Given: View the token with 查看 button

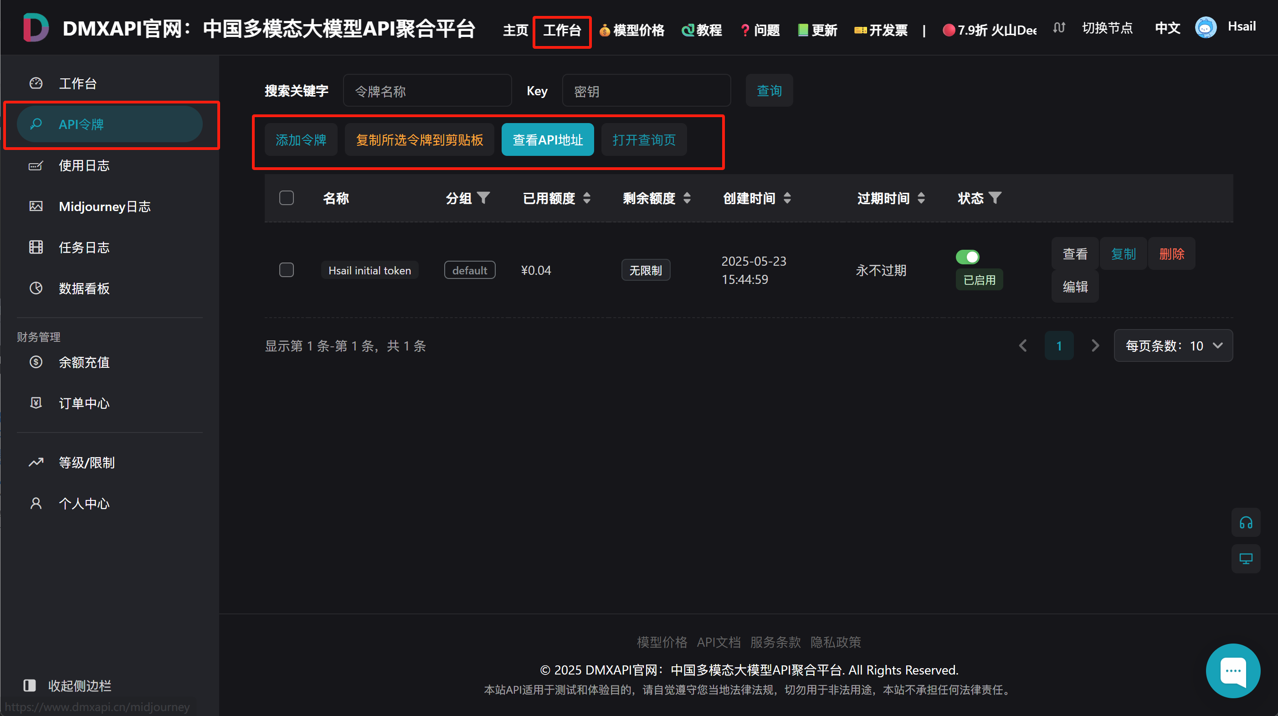Looking at the screenshot, I should pos(1075,254).
